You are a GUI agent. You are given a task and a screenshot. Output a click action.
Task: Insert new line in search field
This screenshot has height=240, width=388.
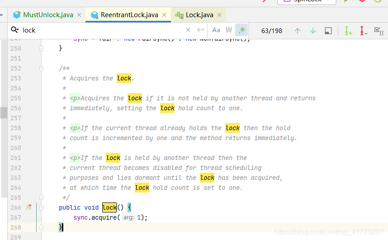pyautogui.click(x=201, y=30)
